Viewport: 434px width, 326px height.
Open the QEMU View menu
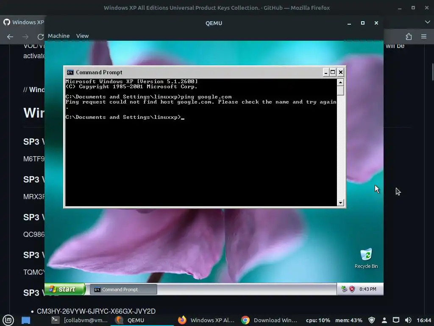[82, 36]
